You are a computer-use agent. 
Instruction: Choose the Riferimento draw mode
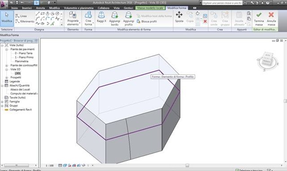[25, 21]
